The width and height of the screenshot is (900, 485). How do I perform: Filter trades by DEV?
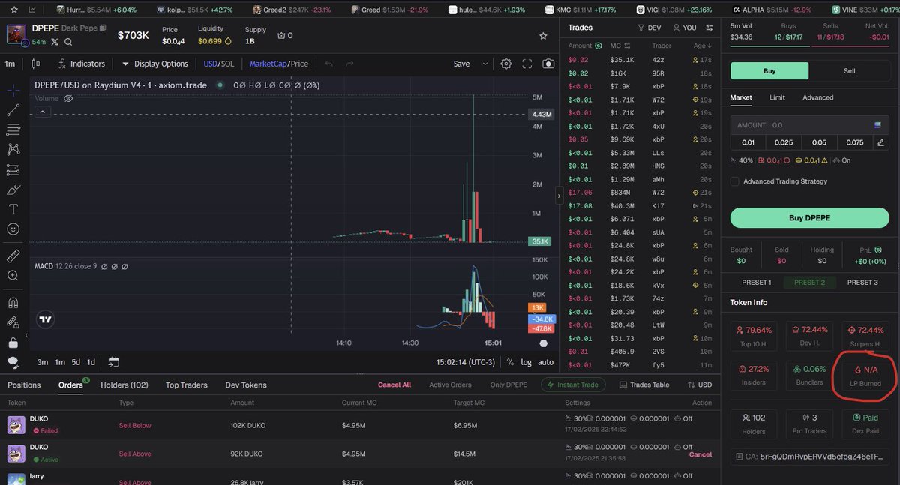649,28
